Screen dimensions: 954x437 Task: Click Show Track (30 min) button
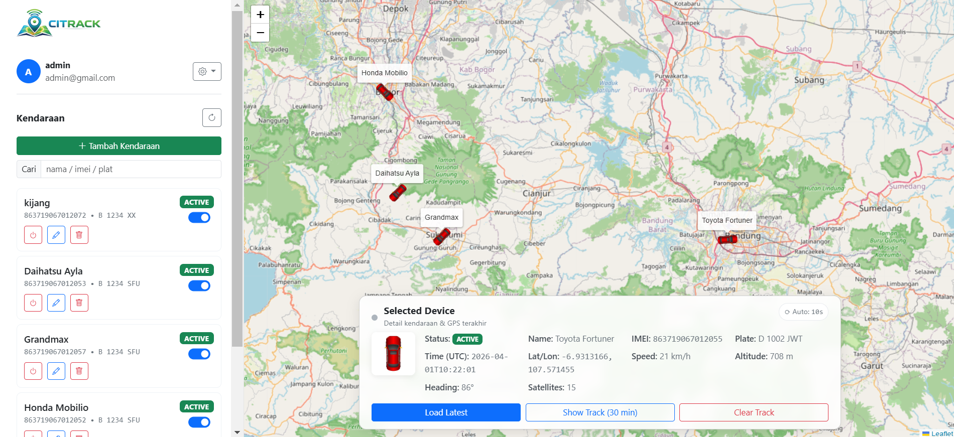[600, 412]
